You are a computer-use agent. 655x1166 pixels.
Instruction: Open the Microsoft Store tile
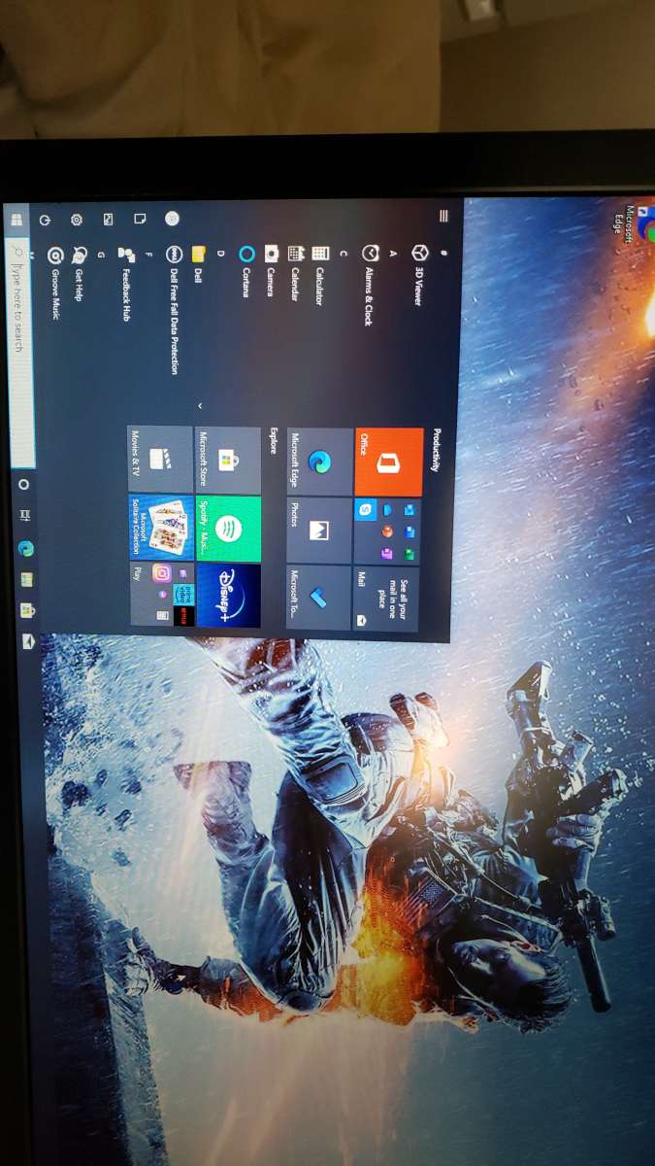point(228,461)
